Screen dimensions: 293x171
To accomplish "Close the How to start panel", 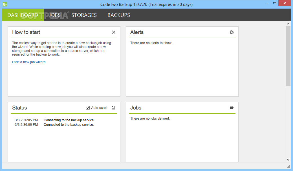I will tap(114, 32).
